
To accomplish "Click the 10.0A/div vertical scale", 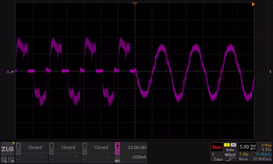I will [137, 148].
